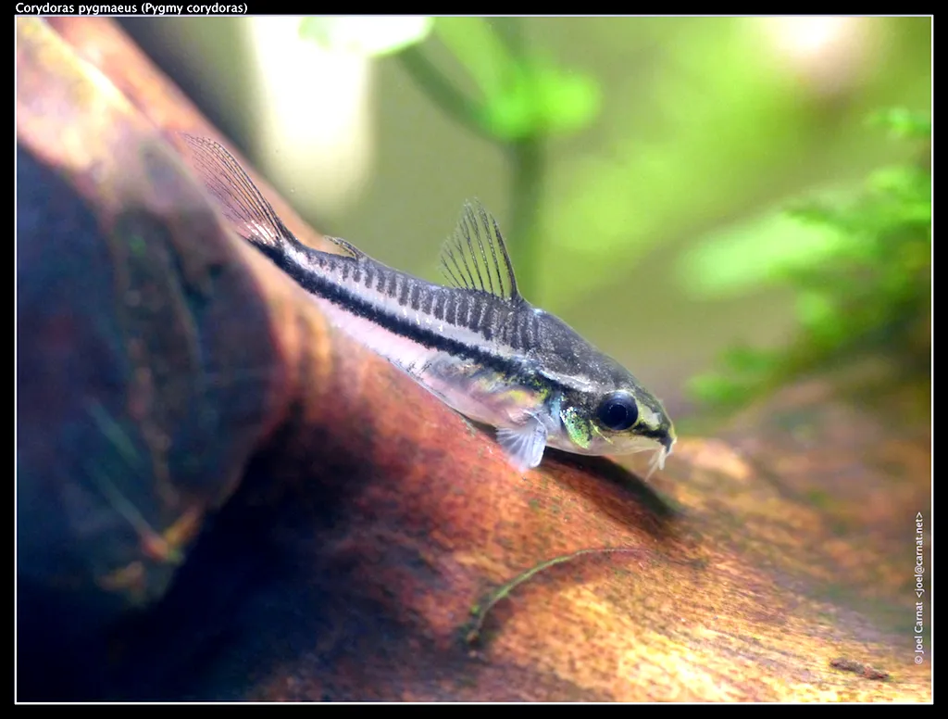Click the green gill cover behind the eye
Screen dimensions: 948x719
579,425
